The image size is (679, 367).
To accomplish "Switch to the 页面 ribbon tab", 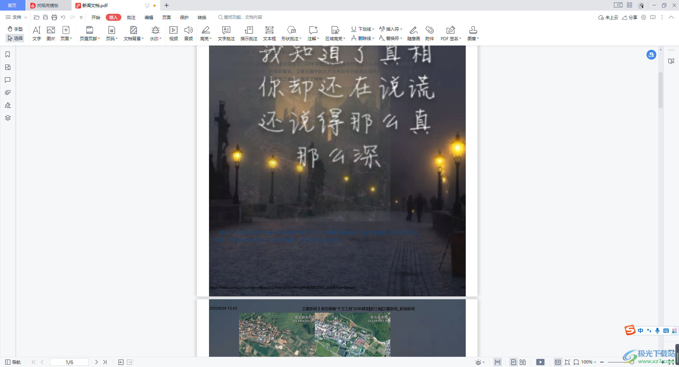I will click(167, 17).
